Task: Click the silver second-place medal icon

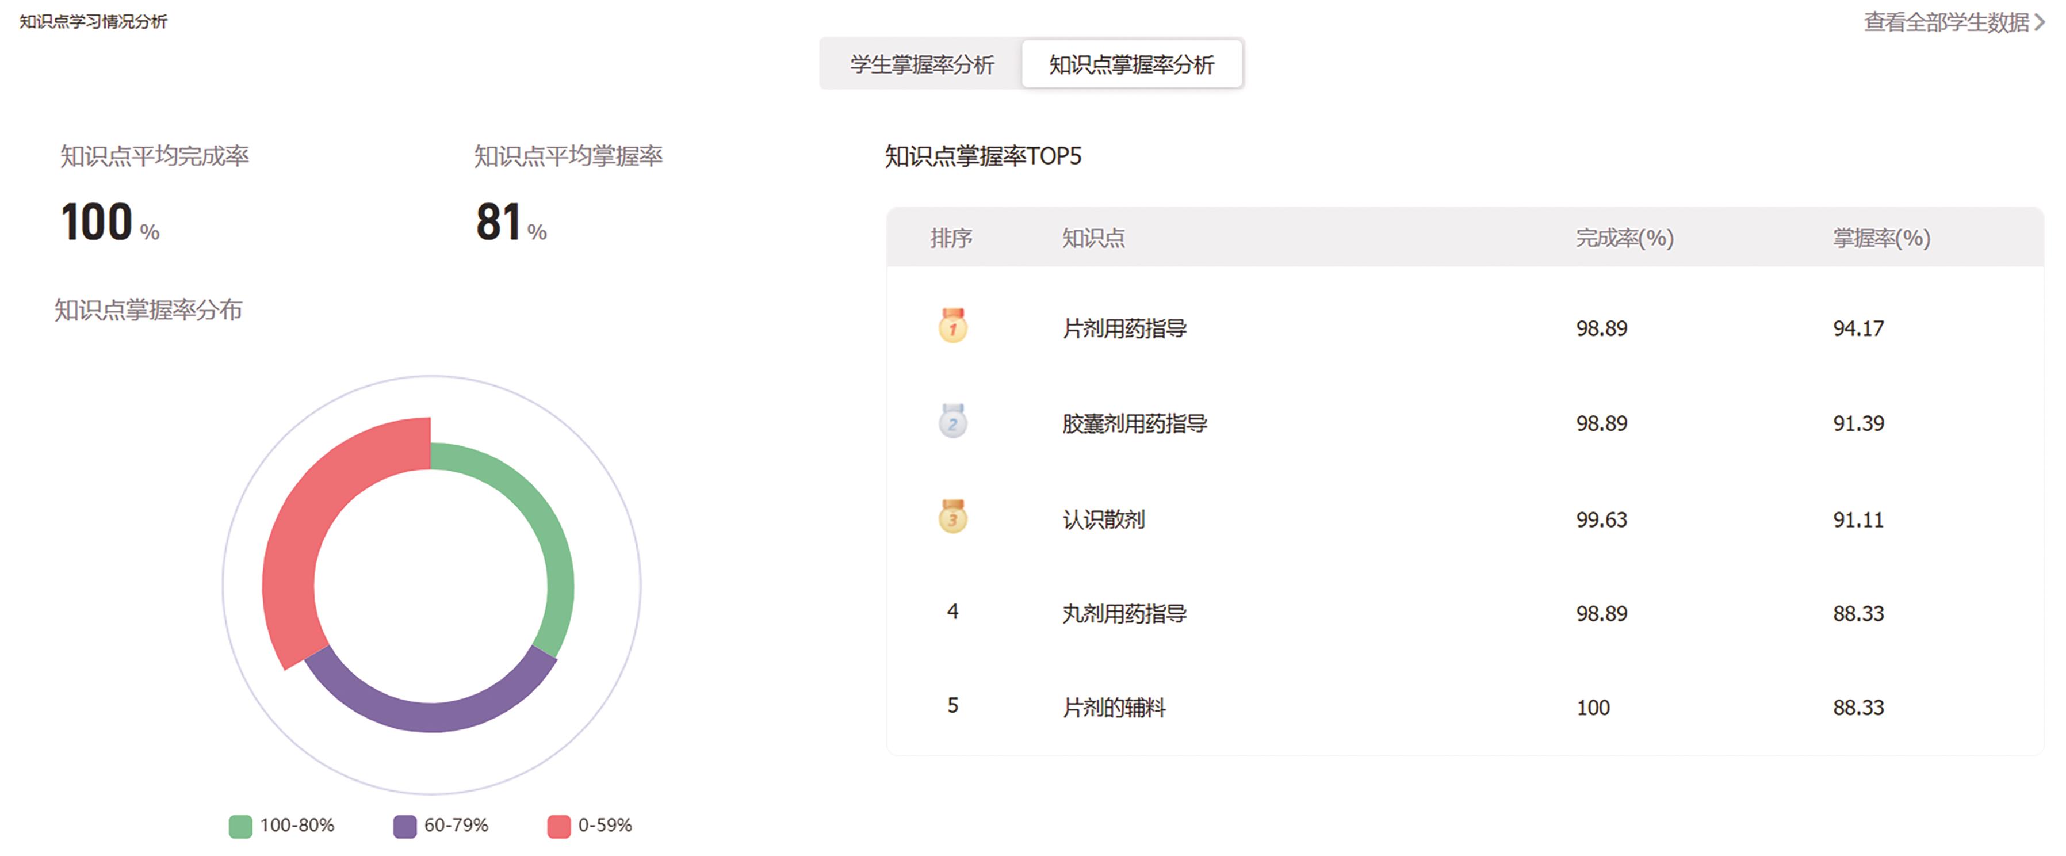Action: 952,421
